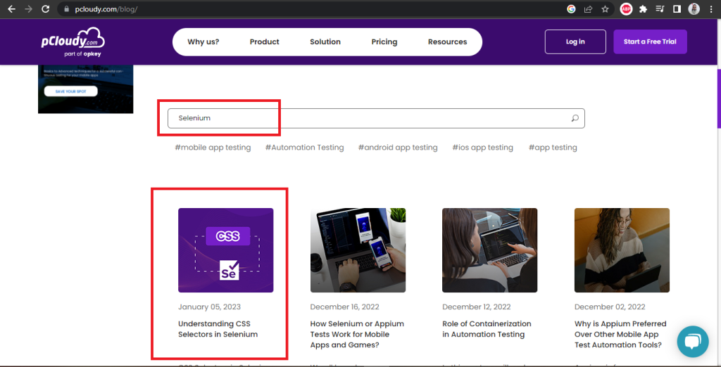
Task: Open the Extensions puzzle icon
Action: point(643,9)
